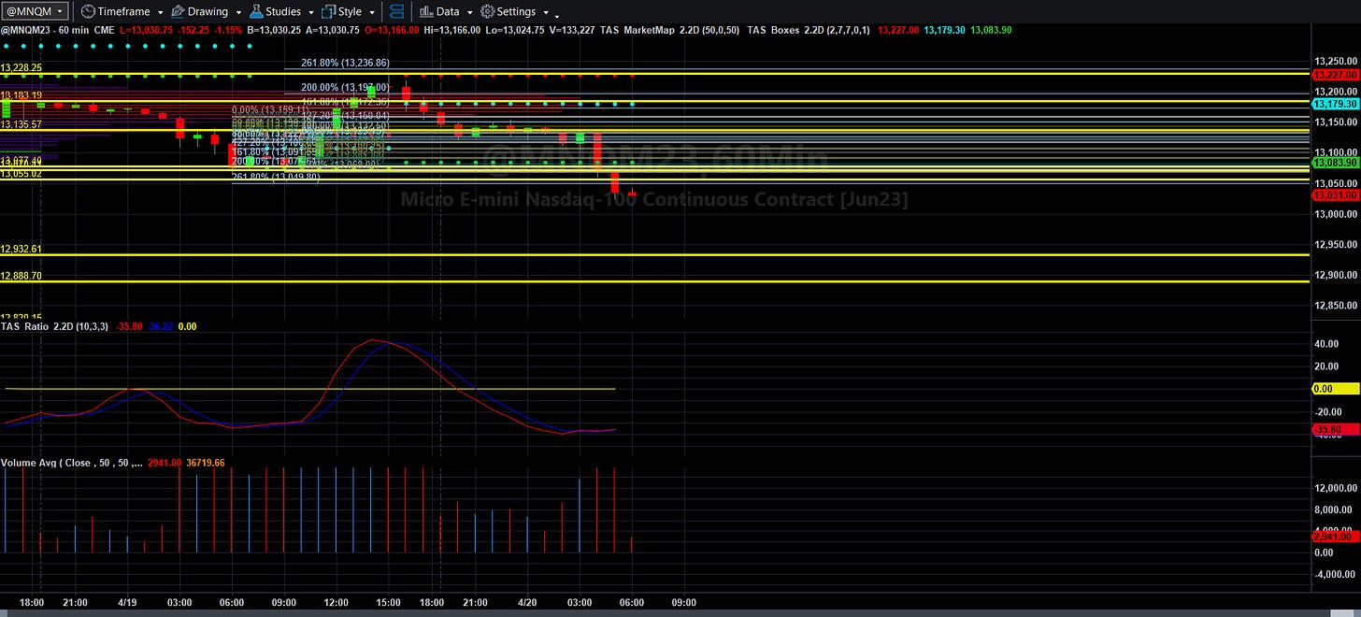The height and width of the screenshot is (617, 1361).
Task: Click the Settings gear icon
Action: (487, 12)
